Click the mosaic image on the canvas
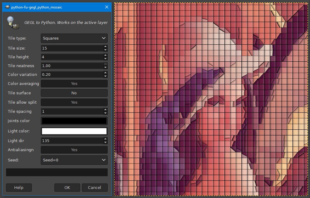Image resolution: width=310 pixels, height=198 pixels. (211, 99)
